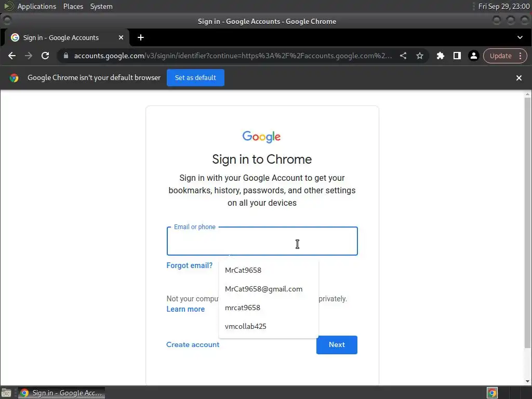
Task: Choose MrCat9658 autofill suggestion
Action: click(x=269, y=270)
